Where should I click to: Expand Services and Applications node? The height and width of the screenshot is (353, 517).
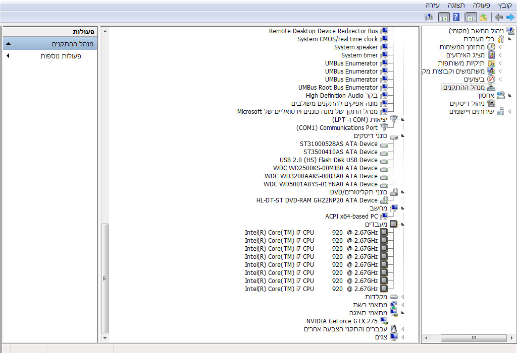coord(510,111)
